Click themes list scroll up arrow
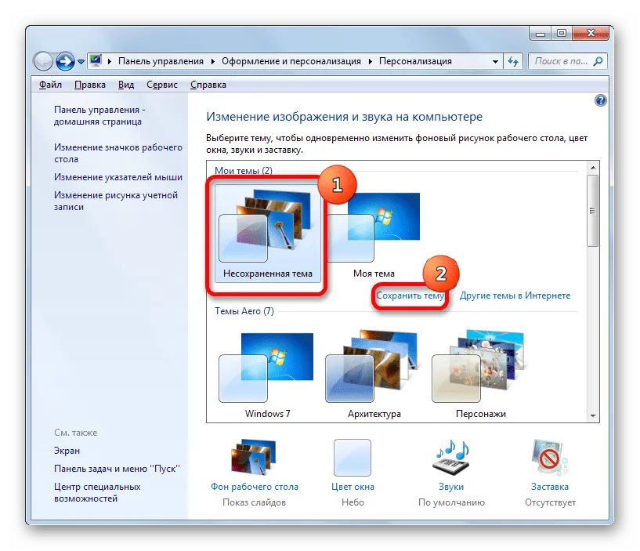 coord(593,168)
